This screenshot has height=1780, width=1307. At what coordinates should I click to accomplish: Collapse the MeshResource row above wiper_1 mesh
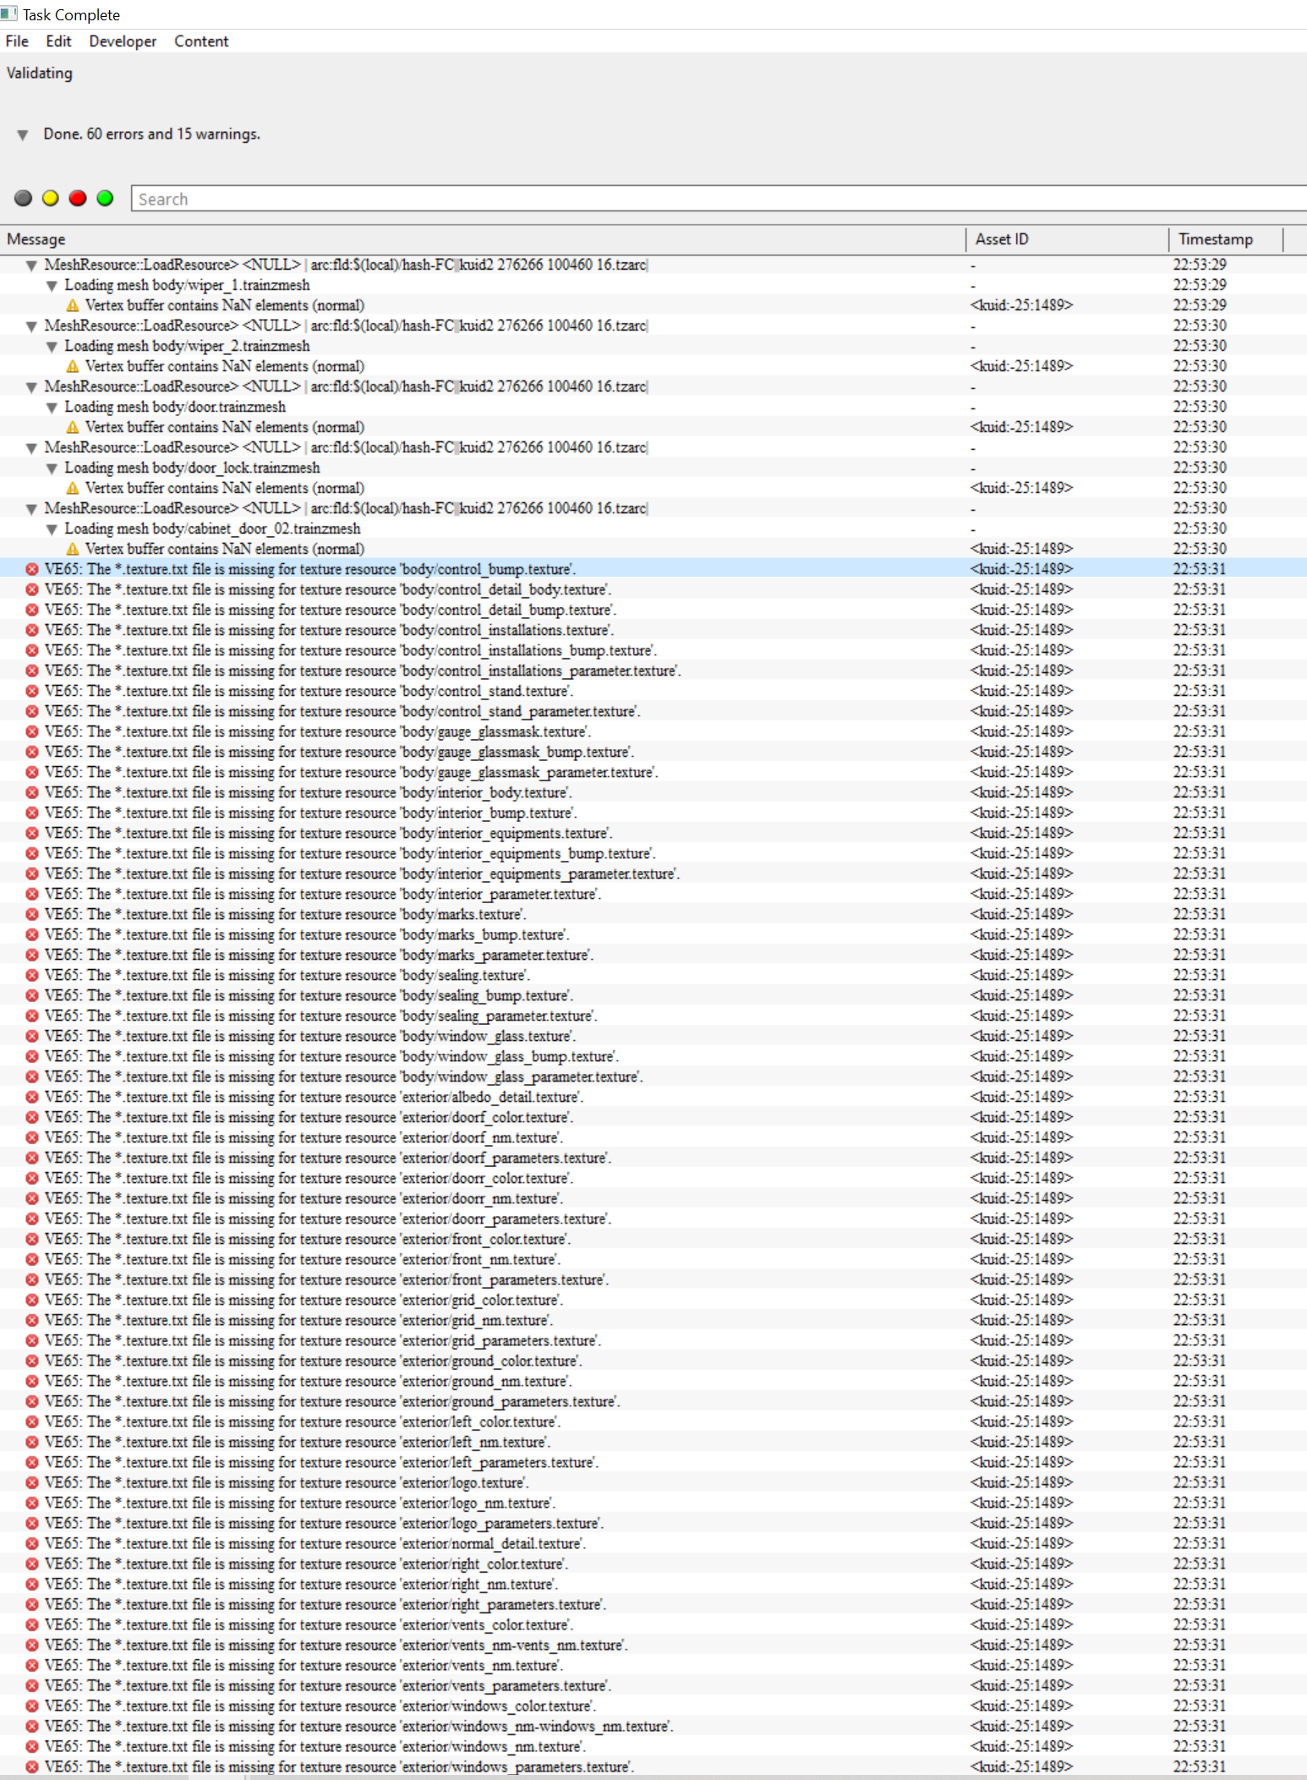31,266
